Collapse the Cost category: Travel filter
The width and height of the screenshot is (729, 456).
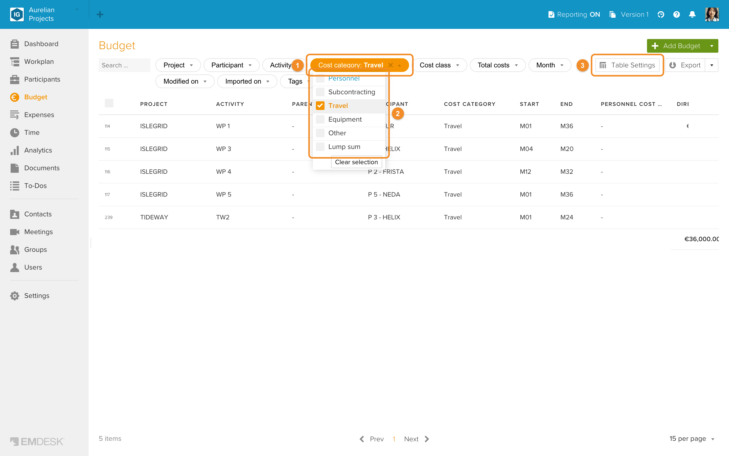click(x=399, y=65)
